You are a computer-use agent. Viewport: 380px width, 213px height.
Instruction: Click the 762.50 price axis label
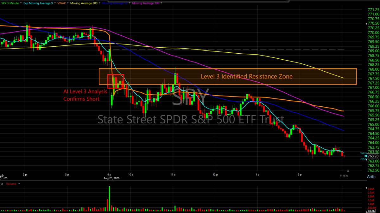click(x=373, y=170)
